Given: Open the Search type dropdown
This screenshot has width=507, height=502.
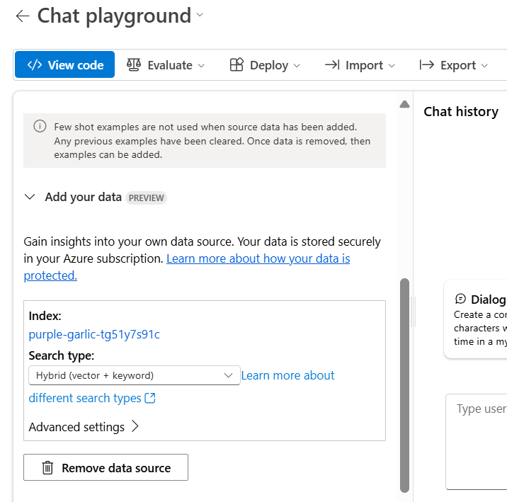Looking at the screenshot, I should [135, 375].
